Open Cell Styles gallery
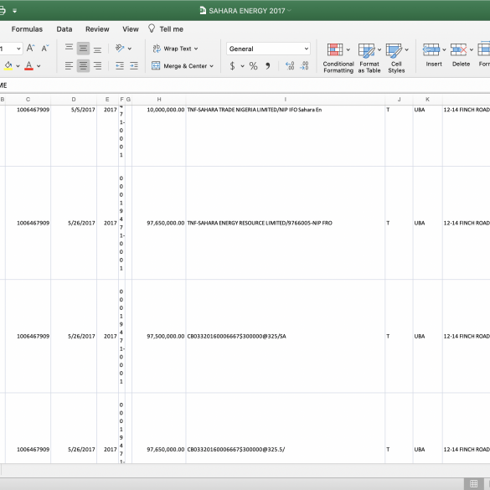Image resolution: width=490 pixels, height=490 pixels. coord(396,59)
